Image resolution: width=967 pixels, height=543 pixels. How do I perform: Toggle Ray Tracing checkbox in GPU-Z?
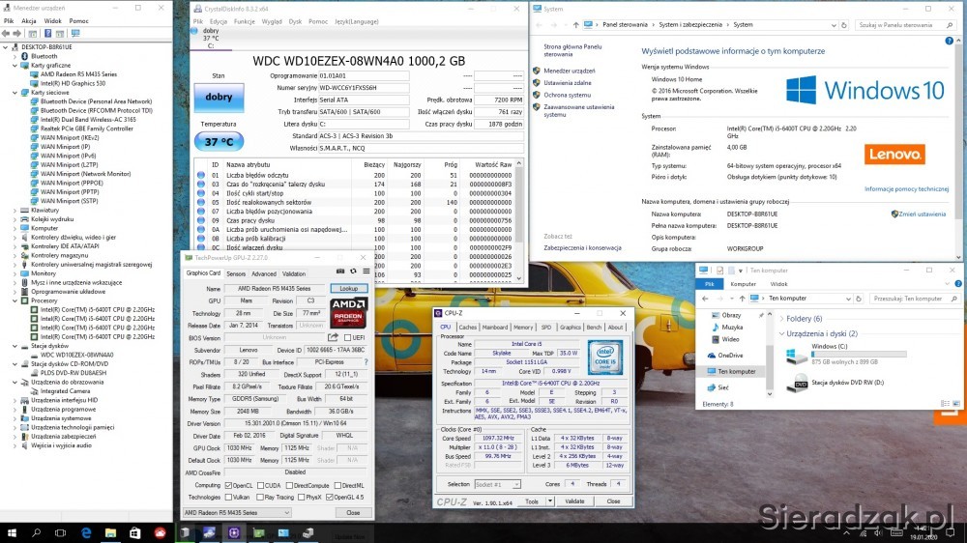pos(261,498)
